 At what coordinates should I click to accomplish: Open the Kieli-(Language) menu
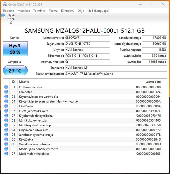98,11
